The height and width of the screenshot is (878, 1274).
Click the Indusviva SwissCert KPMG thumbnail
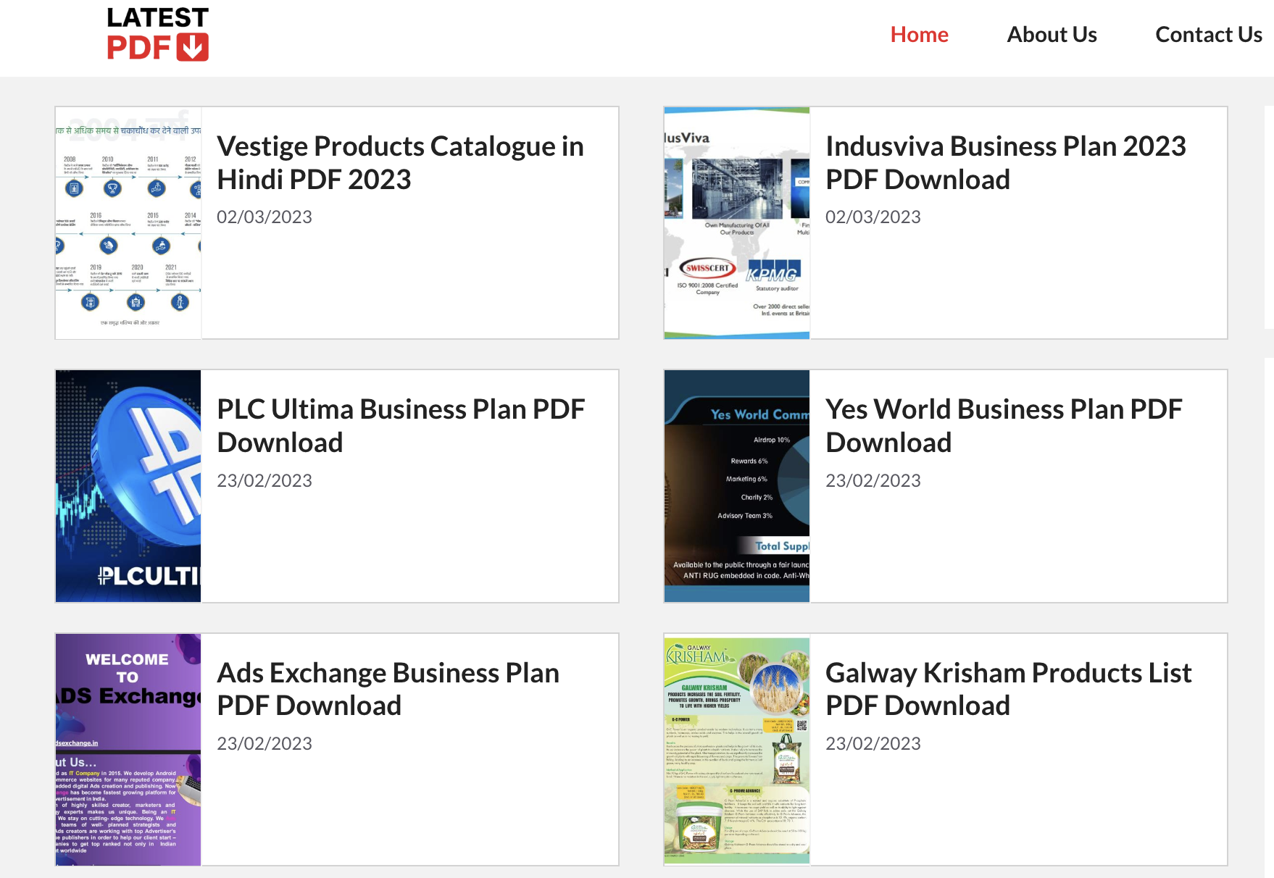[737, 223]
